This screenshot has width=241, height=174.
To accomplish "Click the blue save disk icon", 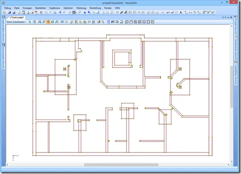I will [x=14, y=12].
